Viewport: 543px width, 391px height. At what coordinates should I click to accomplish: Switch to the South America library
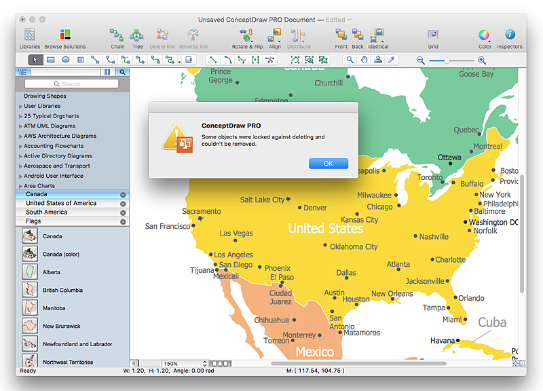tap(72, 212)
